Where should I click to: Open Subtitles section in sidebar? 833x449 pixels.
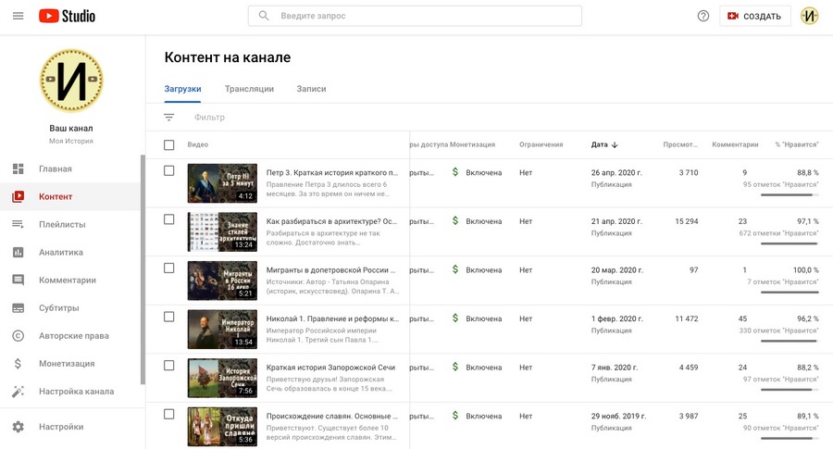[58, 307]
